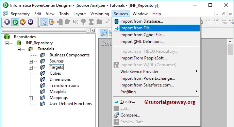Open the Layout menu
The image size is (234, 127).
coord(80,14)
